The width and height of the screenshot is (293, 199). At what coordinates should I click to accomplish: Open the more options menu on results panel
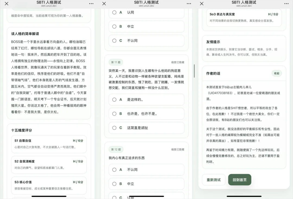point(286,4)
